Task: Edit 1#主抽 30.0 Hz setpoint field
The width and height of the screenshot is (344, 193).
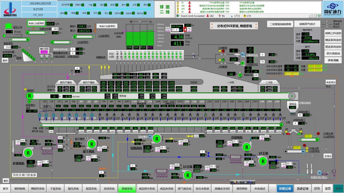Action: [213, 167]
